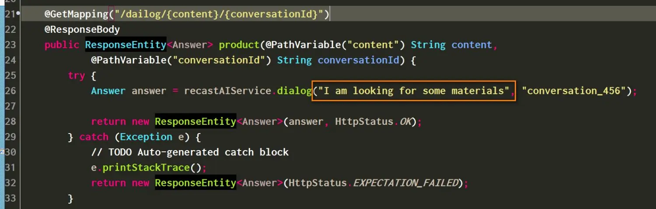The width and height of the screenshot is (656, 209).
Task: Click the product method name
Action: 239,45
